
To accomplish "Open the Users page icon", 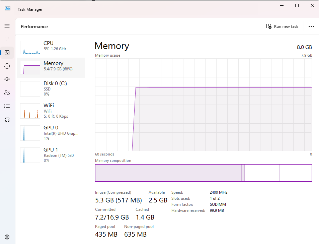I will pos(7,93).
